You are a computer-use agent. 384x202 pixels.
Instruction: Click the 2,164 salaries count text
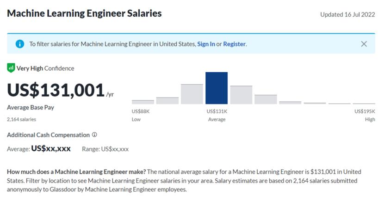(x=21, y=119)
